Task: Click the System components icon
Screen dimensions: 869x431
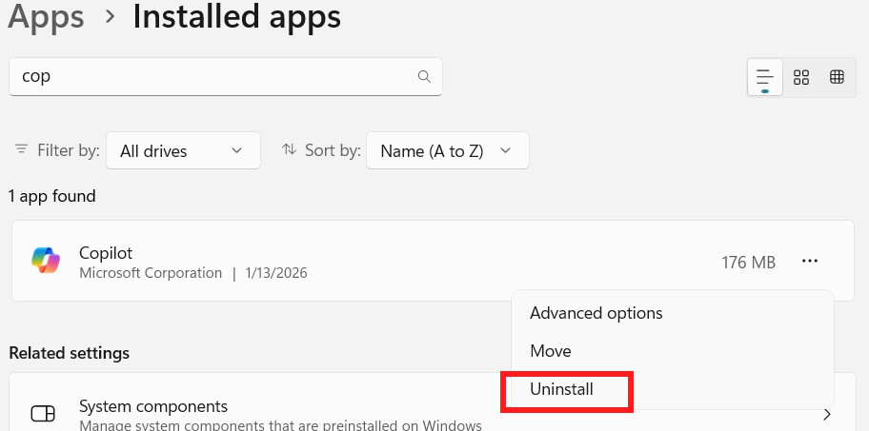Action: click(x=43, y=413)
